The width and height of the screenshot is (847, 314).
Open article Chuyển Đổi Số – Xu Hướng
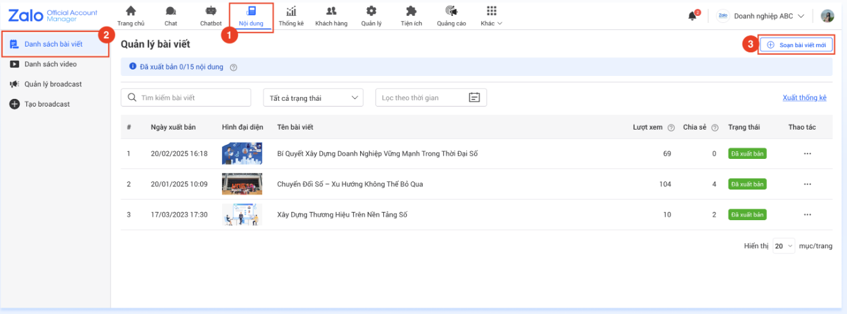pyautogui.click(x=350, y=184)
